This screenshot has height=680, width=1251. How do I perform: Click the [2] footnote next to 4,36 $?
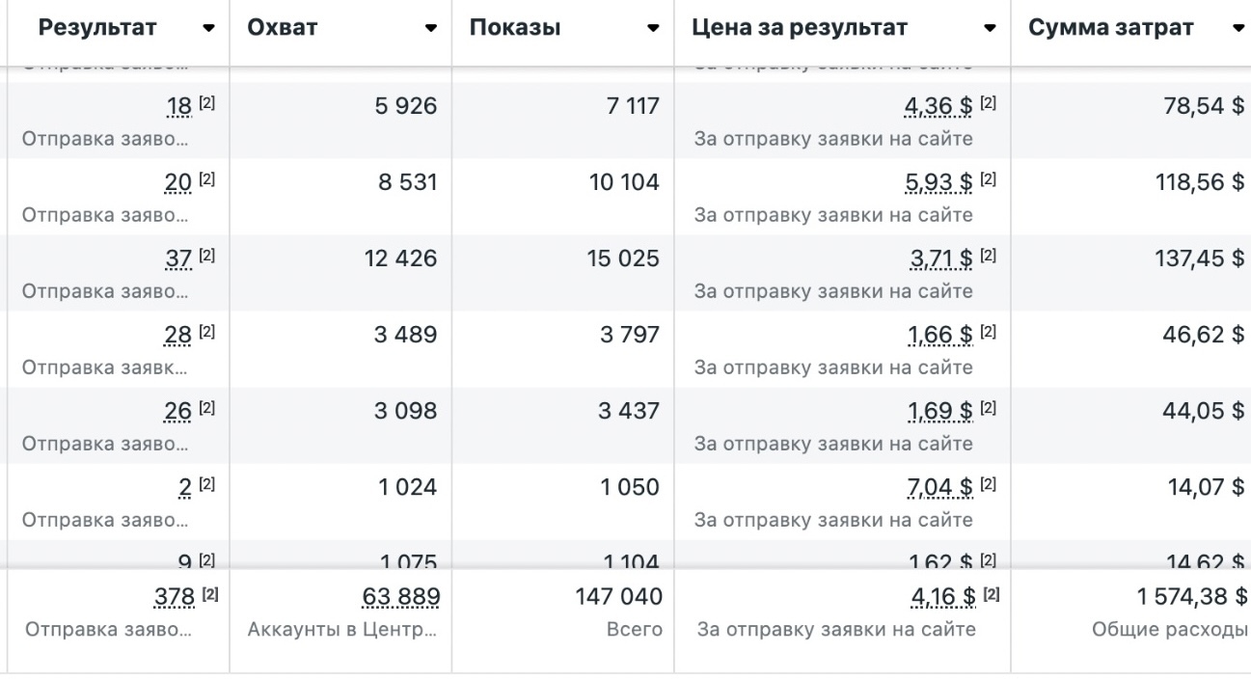click(989, 103)
